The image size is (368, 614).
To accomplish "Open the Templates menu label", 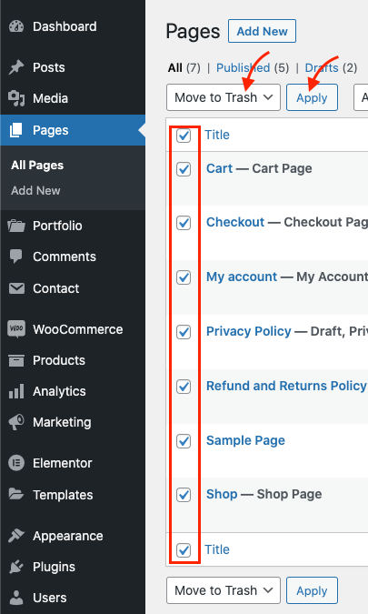I will 63,495.
